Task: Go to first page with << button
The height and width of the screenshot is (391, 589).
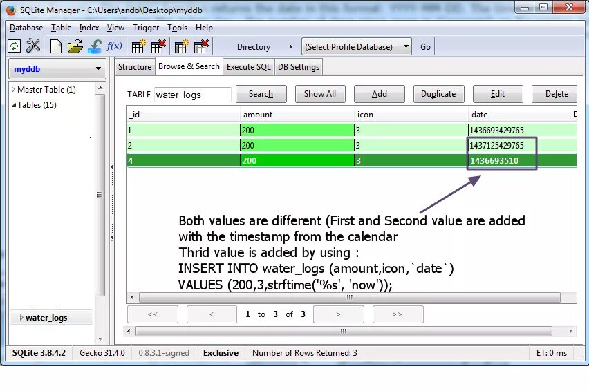Action: [153, 314]
